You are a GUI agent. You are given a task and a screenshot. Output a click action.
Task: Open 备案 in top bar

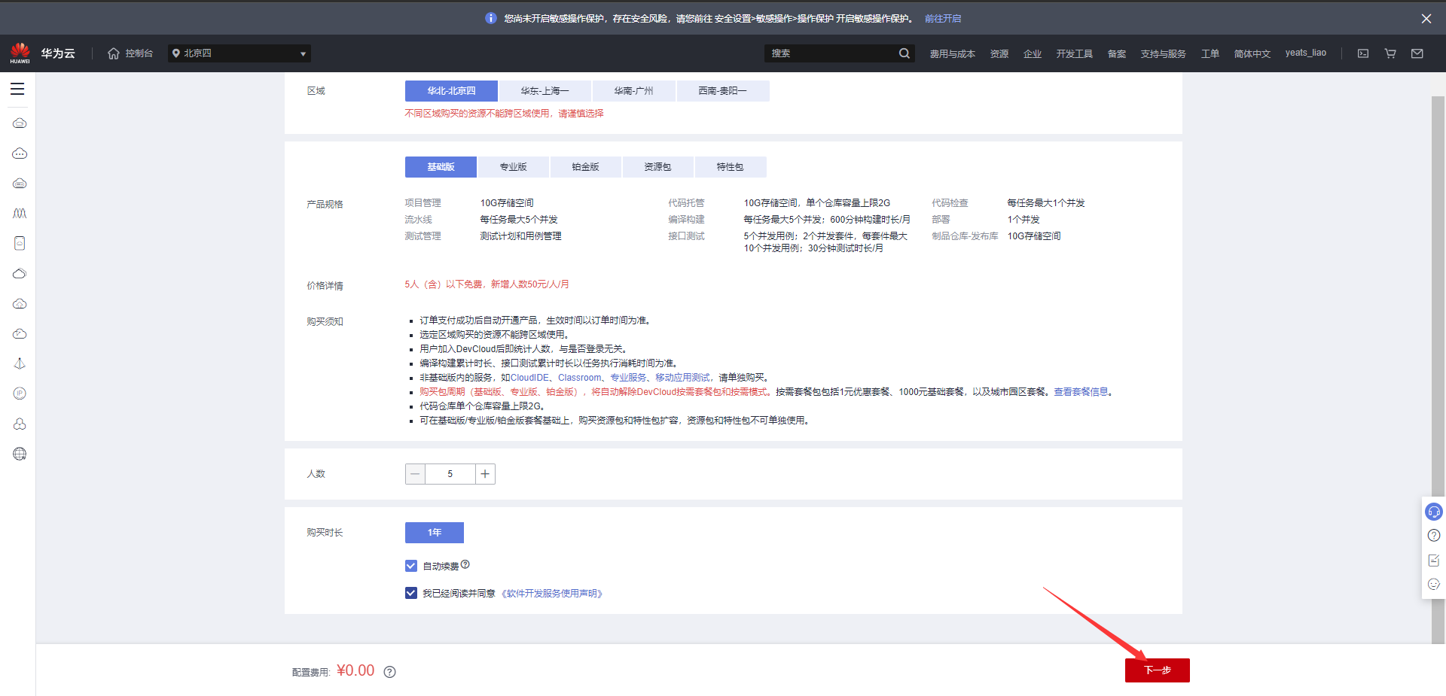[1117, 53]
